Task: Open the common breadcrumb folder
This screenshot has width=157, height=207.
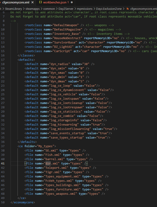Action: click(49, 9)
